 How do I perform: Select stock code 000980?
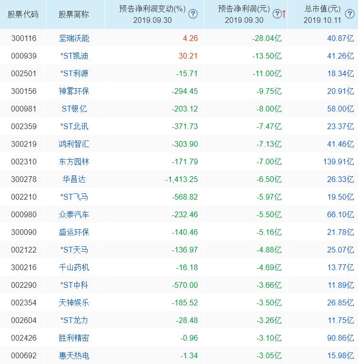(24, 214)
